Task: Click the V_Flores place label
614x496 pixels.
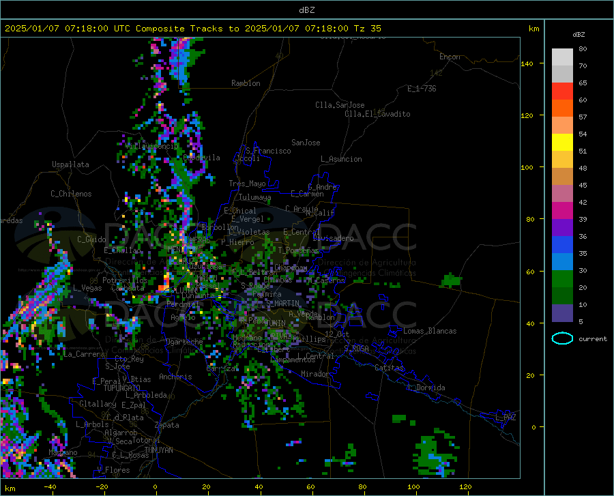Action: pyautogui.click(x=113, y=470)
